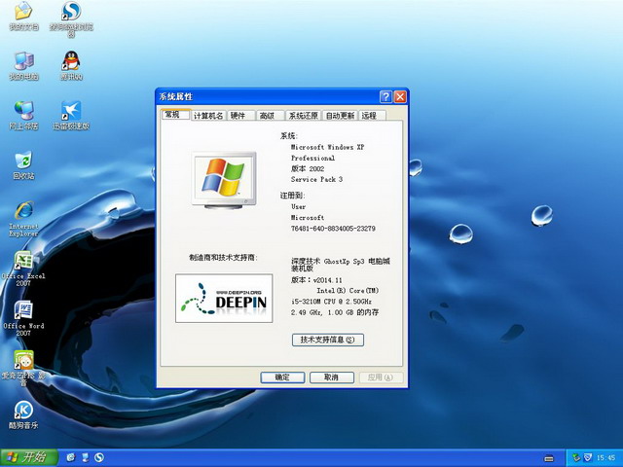Click the registered name 'User'
This screenshot has height=467, width=623.
coord(299,206)
